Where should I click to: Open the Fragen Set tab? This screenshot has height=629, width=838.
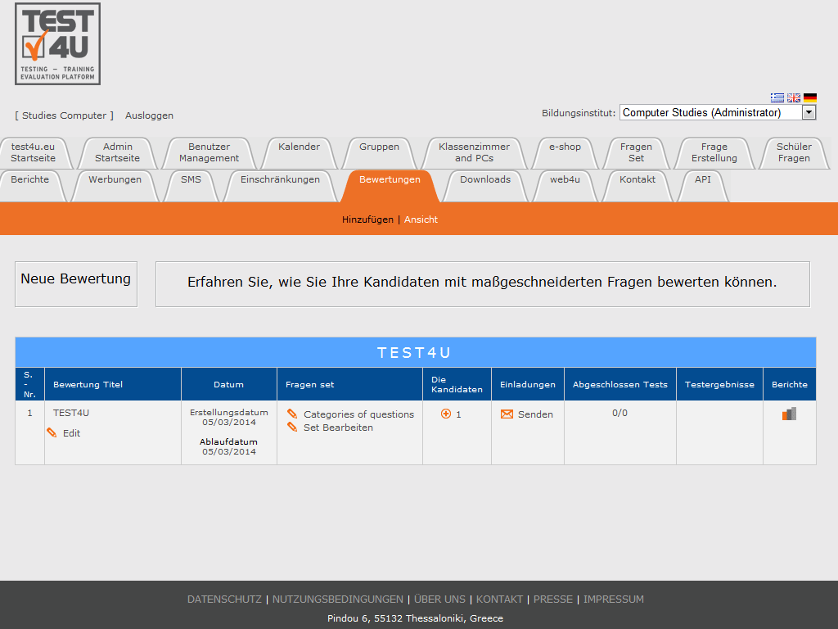(636, 152)
